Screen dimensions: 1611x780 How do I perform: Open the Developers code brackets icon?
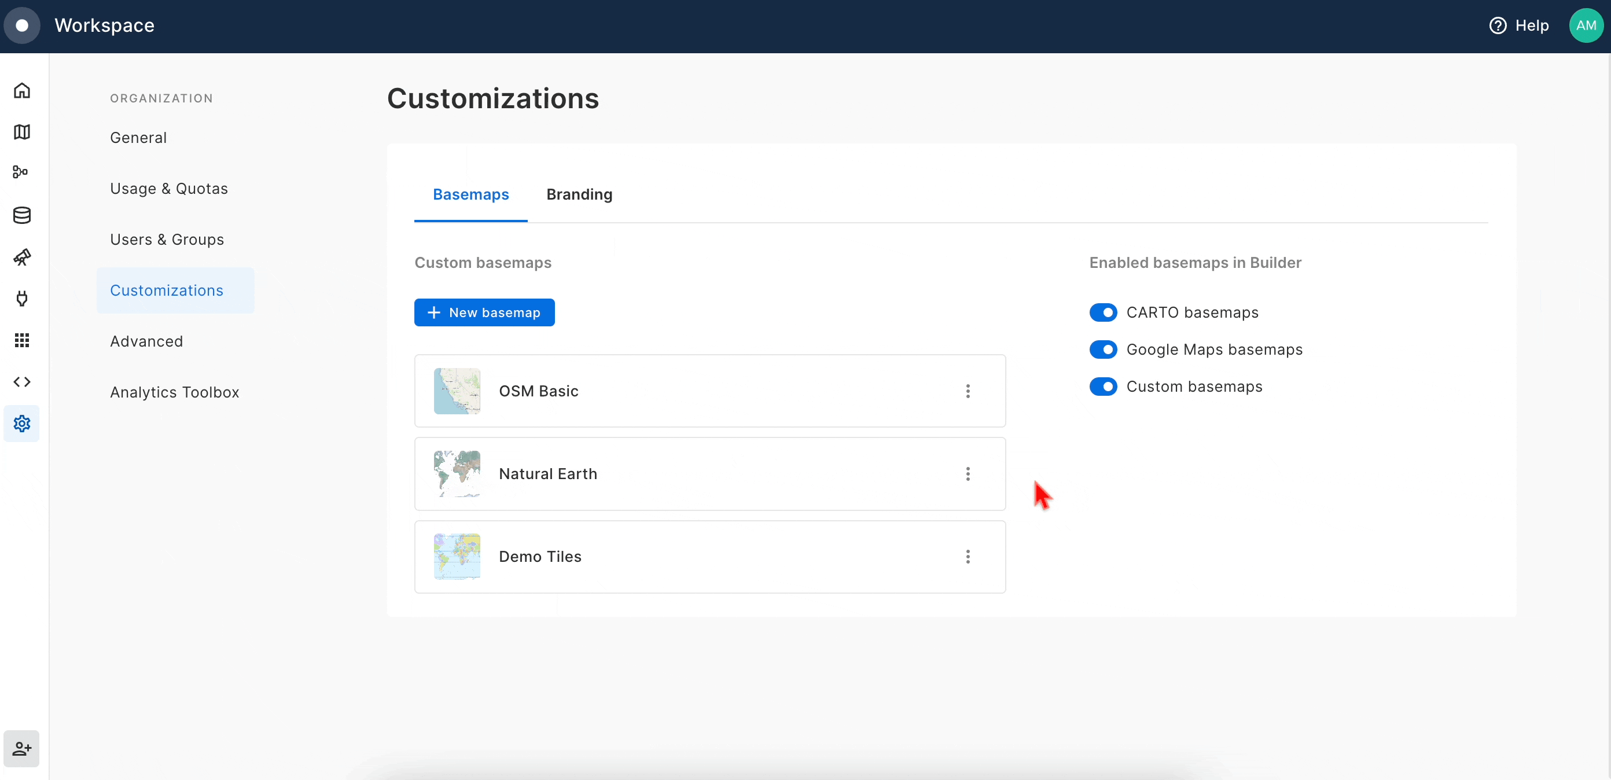coord(22,381)
